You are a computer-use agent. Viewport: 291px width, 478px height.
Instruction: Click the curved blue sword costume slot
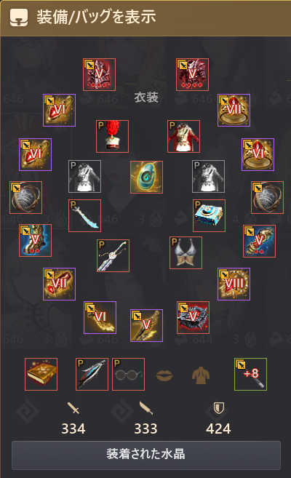pyautogui.click(x=84, y=216)
